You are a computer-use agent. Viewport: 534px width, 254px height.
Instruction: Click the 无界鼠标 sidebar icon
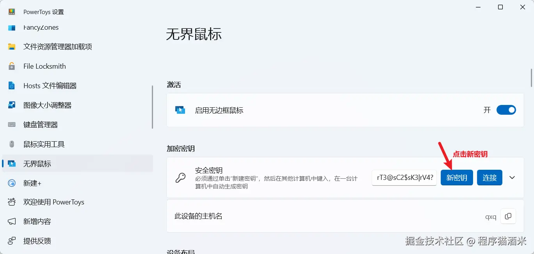pyautogui.click(x=12, y=164)
